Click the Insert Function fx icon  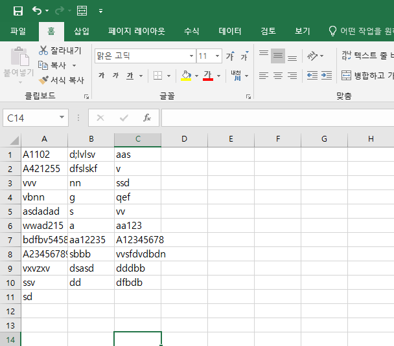pos(147,118)
